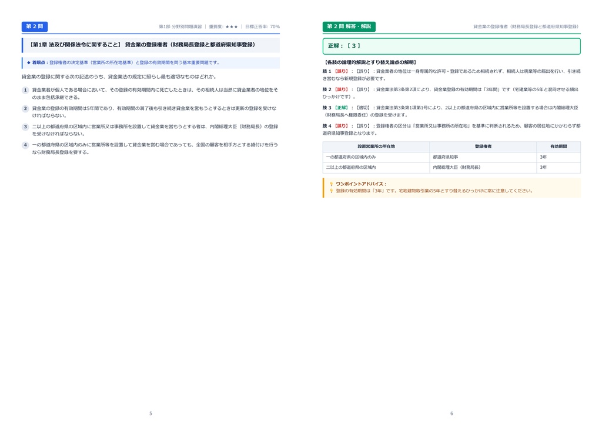The height and width of the screenshot is (426, 602).
Task: Click the table header 有効期間
Action: click(x=558, y=147)
